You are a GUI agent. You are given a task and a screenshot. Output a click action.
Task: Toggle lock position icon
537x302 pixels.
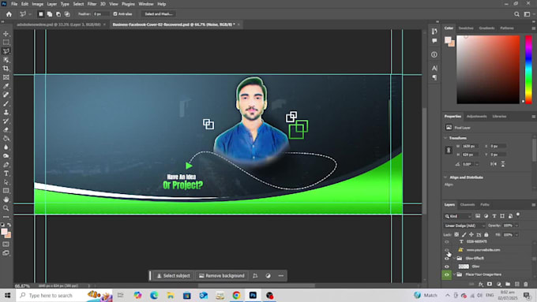[471, 235]
